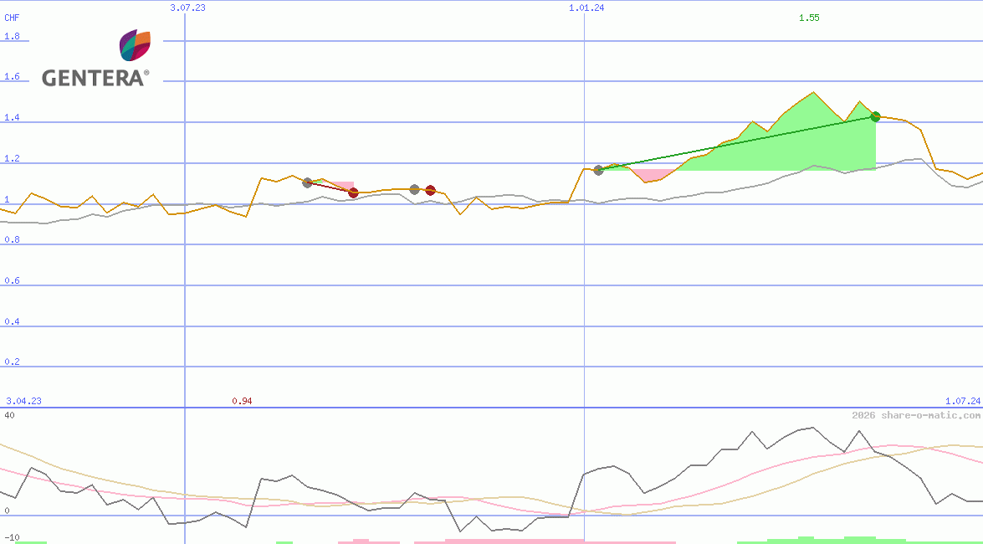The width and height of the screenshot is (983, 544).
Task: Click the red dot ending the short red line
Action: tap(353, 193)
